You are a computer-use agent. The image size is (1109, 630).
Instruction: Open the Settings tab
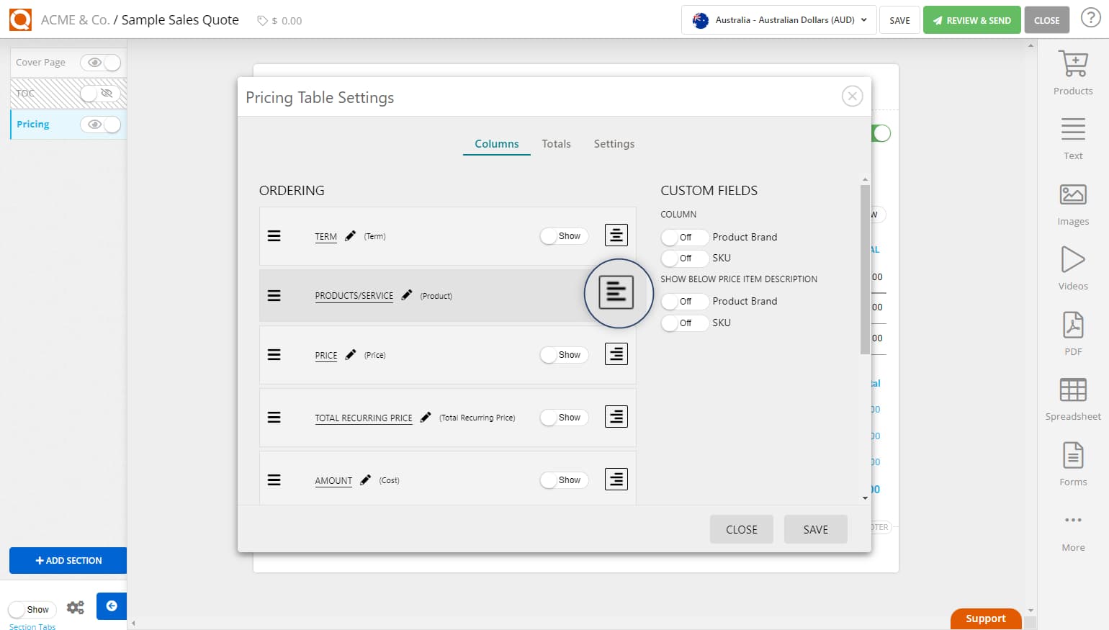(x=614, y=143)
